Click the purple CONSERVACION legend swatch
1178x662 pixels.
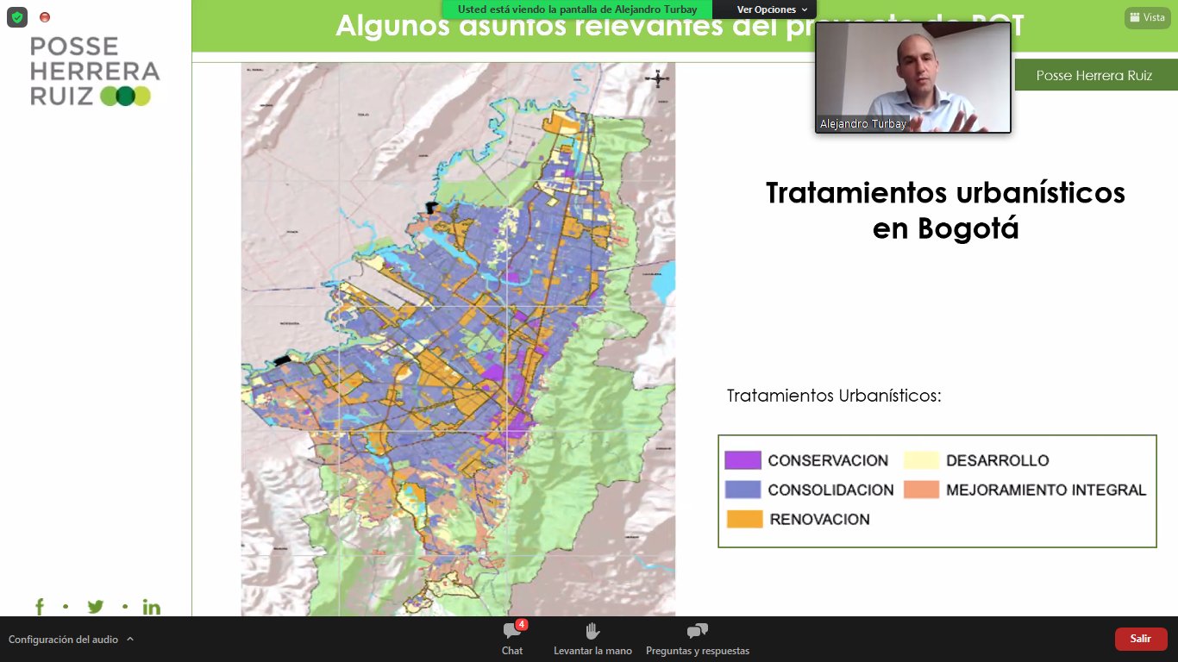[x=743, y=460]
